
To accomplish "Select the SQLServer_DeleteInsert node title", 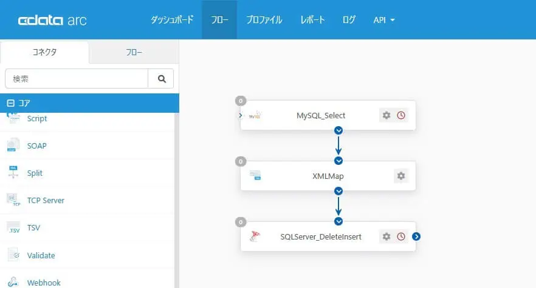I will (x=321, y=237).
